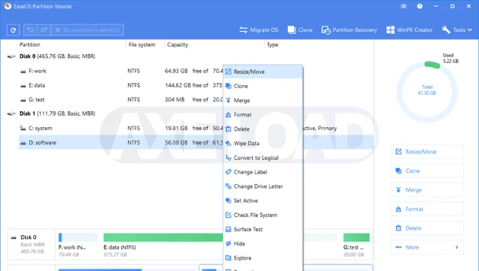The height and width of the screenshot is (271, 479).
Task: Open WinPE Creator
Action: click(409, 30)
